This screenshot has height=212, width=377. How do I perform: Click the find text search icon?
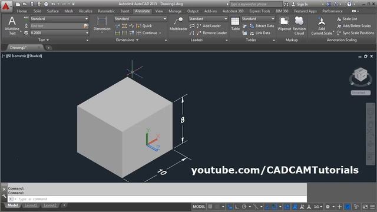(86, 26)
